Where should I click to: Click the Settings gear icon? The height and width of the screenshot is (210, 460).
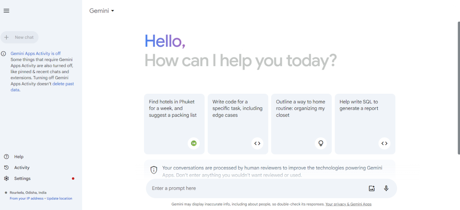[6, 179]
